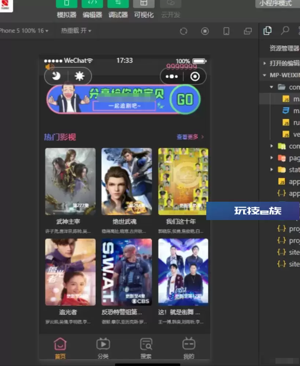Open the 热重载 开 dropdown
The width and height of the screenshot is (300, 366).
click(76, 30)
